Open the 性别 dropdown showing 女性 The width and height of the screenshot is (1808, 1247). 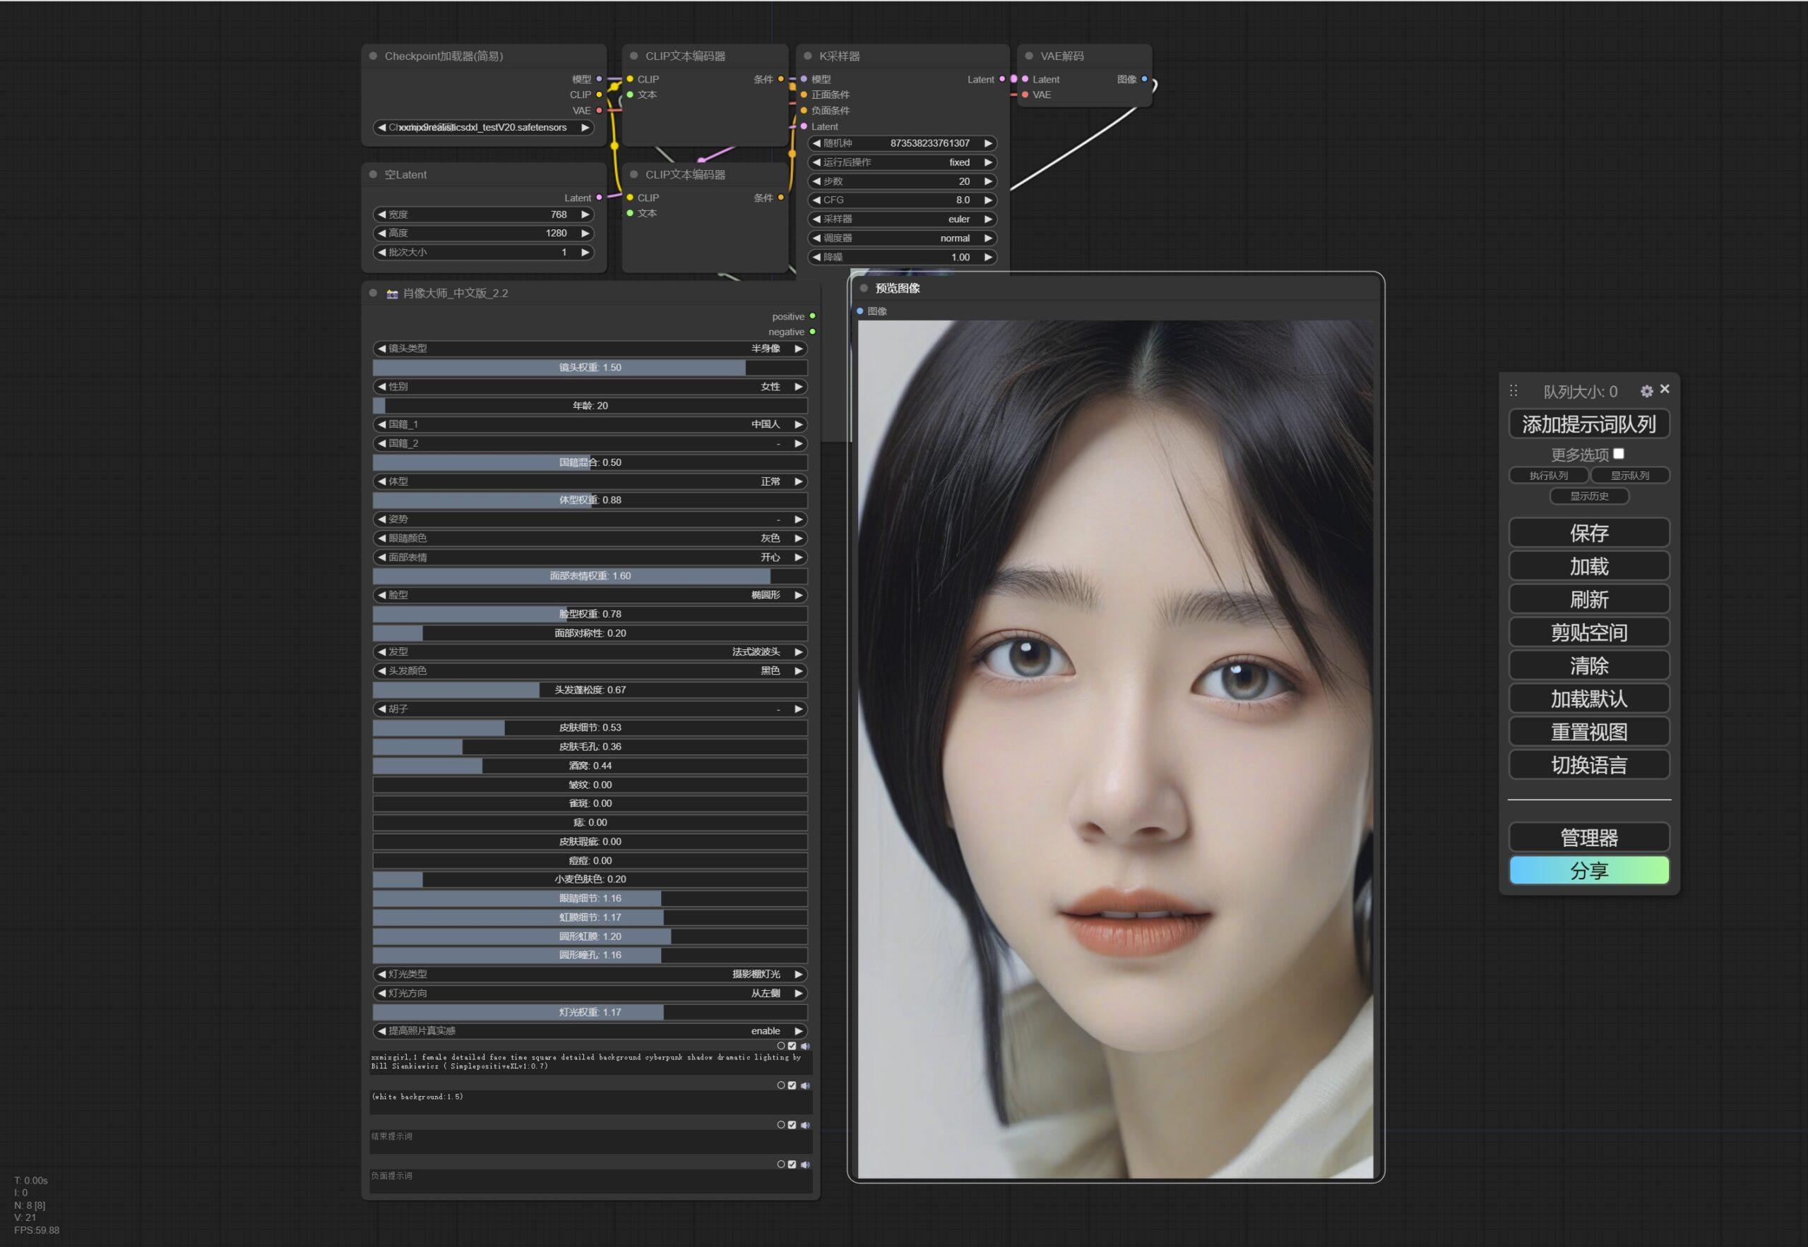[590, 386]
